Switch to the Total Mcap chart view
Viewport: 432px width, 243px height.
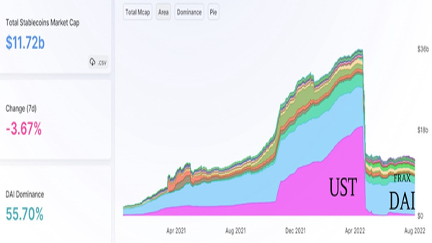[x=138, y=12]
